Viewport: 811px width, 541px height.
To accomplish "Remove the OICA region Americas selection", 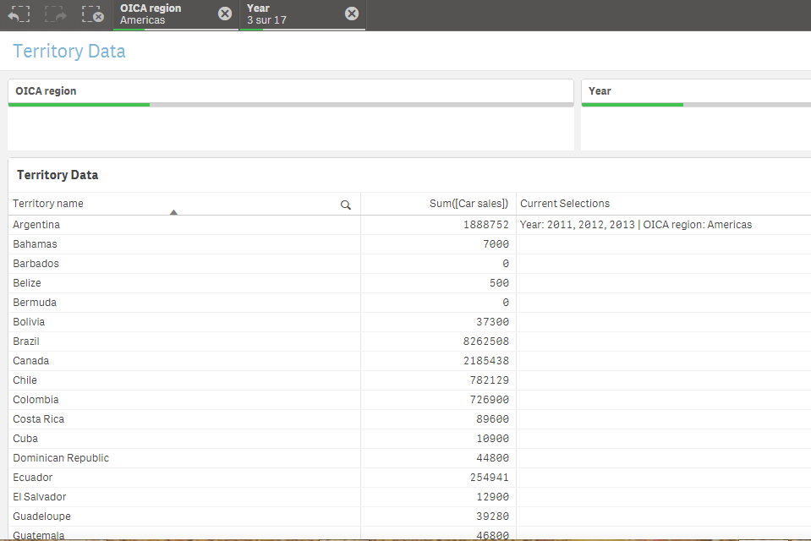I will tap(225, 14).
